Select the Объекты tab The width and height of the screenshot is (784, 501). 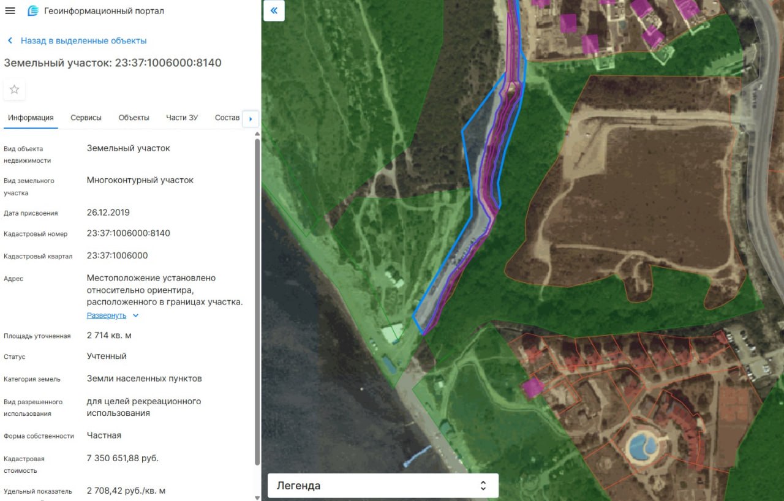tap(134, 118)
